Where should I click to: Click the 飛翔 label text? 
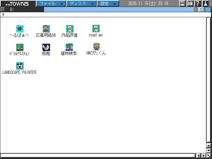[x=46, y=54]
